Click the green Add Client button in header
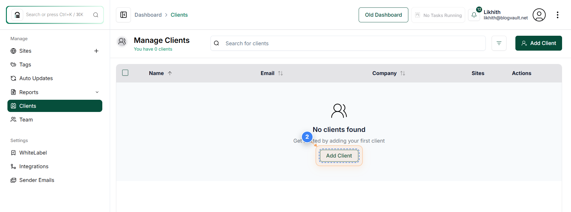This screenshot has width=571, height=212. click(x=539, y=43)
